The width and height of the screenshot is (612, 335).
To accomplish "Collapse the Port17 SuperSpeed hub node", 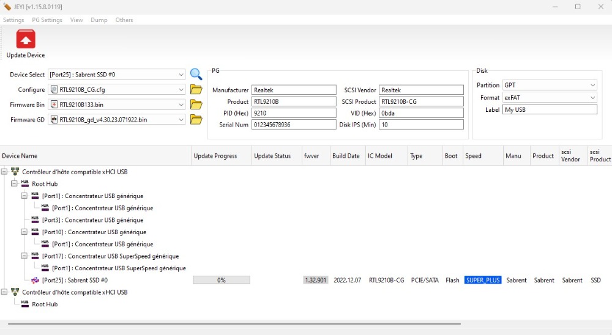I will pyautogui.click(x=24, y=256).
